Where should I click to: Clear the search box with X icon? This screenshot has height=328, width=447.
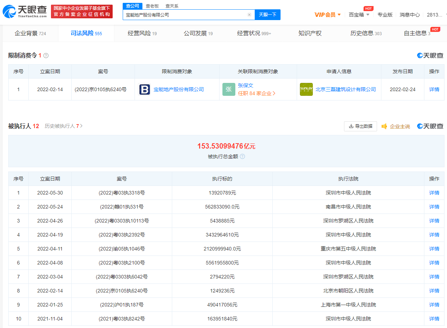(249, 15)
